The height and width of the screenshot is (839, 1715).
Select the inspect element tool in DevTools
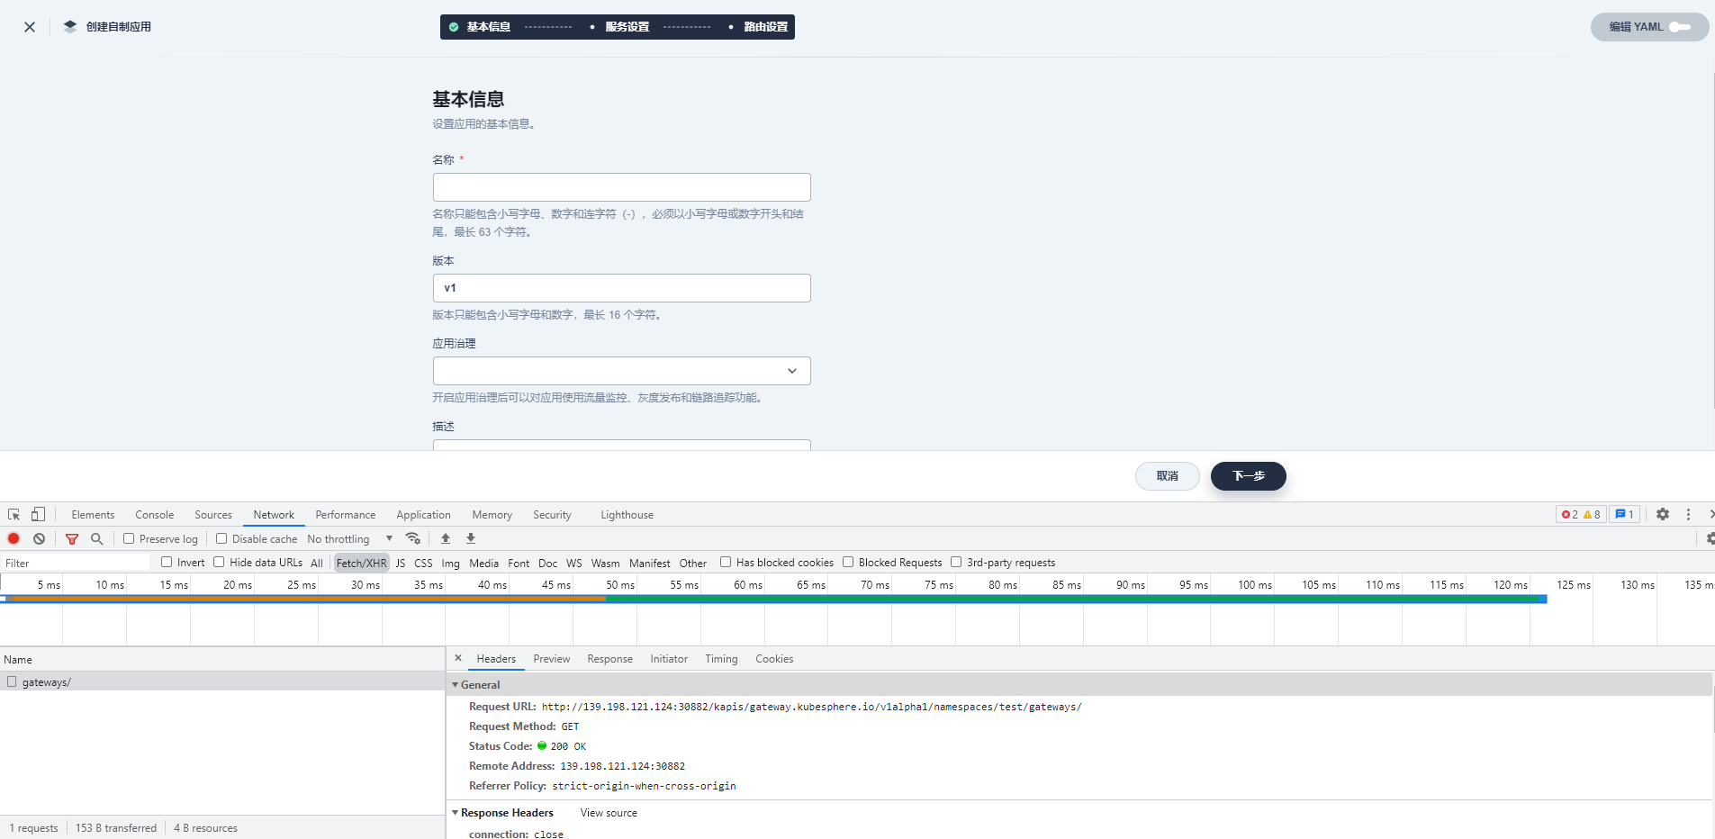[x=13, y=514]
